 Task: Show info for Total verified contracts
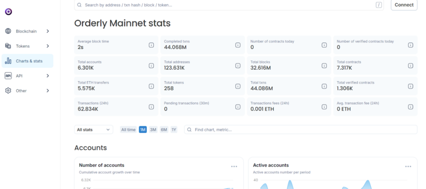[x=411, y=86]
